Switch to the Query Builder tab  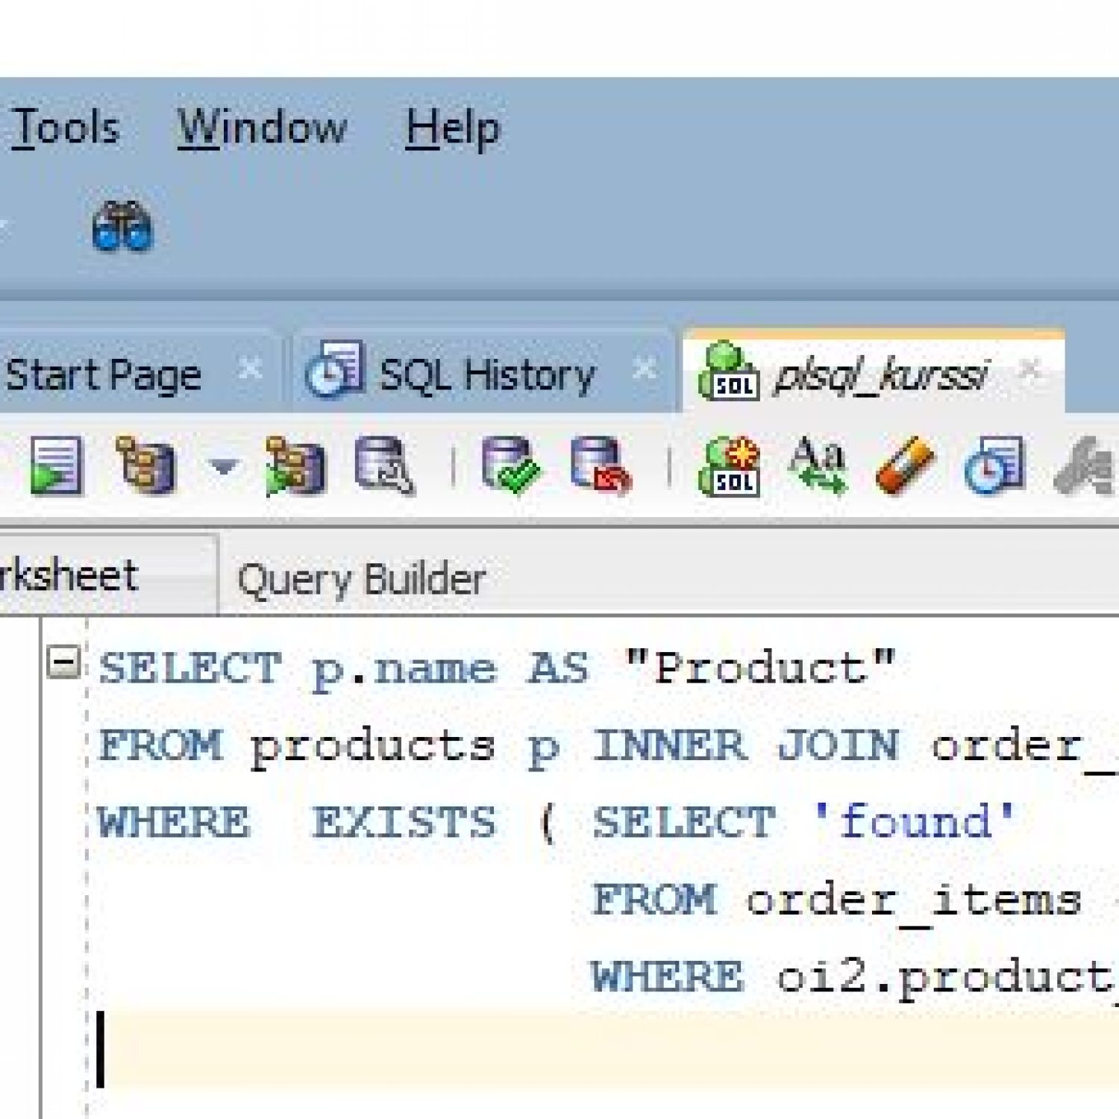pyautogui.click(x=362, y=580)
